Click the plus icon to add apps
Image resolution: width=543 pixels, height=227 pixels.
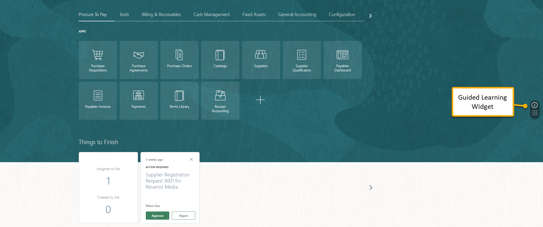(x=260, y=100)
